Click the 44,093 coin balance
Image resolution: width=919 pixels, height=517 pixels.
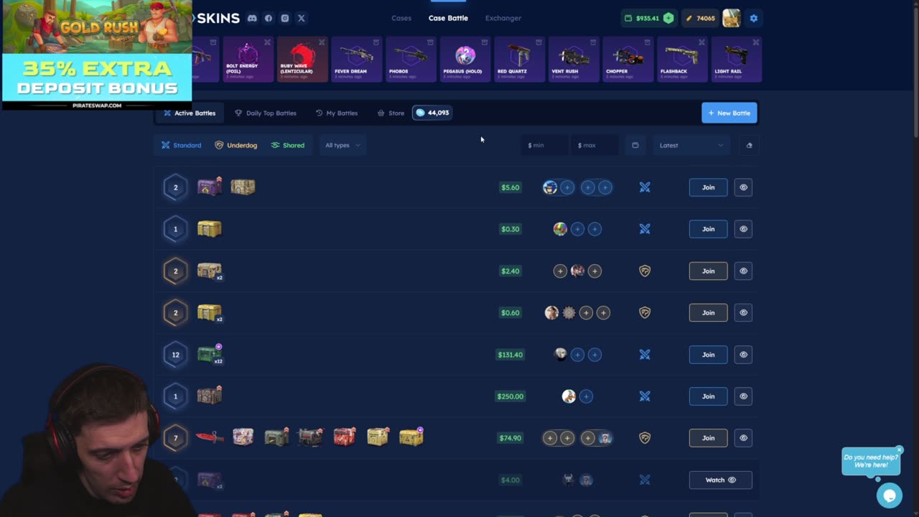pyautogui.click(x=432, y=113)
